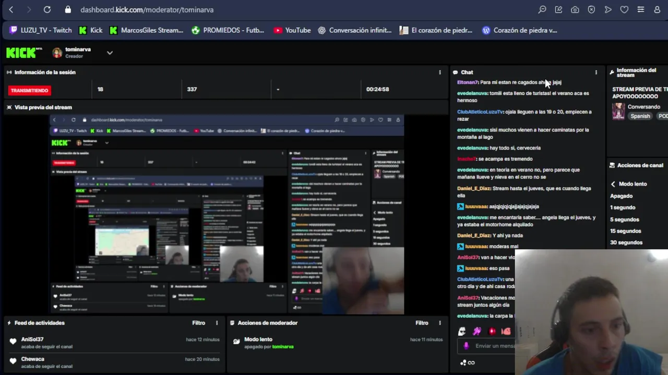Go back with the browser back arrow
This screenshot has height=375, width=668.
pos(11,9)
